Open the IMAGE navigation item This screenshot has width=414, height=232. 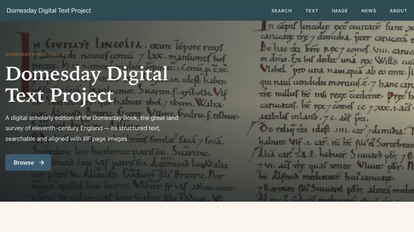point(340,11)
